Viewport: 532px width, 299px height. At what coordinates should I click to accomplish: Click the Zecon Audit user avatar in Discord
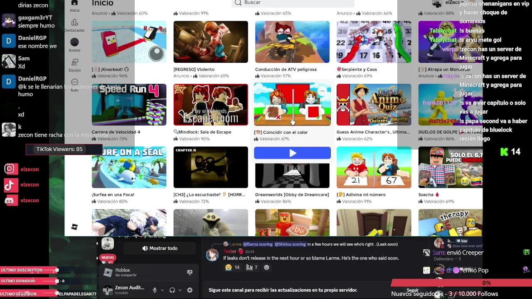(x=108, y=290)
